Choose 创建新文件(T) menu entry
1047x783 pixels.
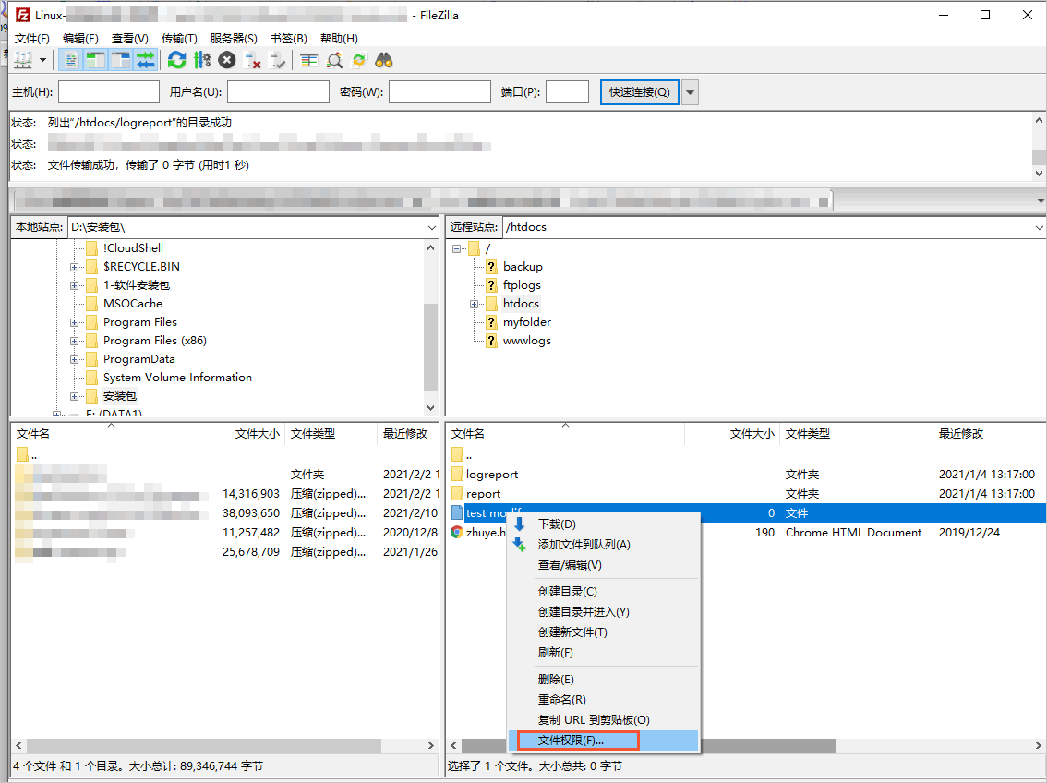point(604,632)
